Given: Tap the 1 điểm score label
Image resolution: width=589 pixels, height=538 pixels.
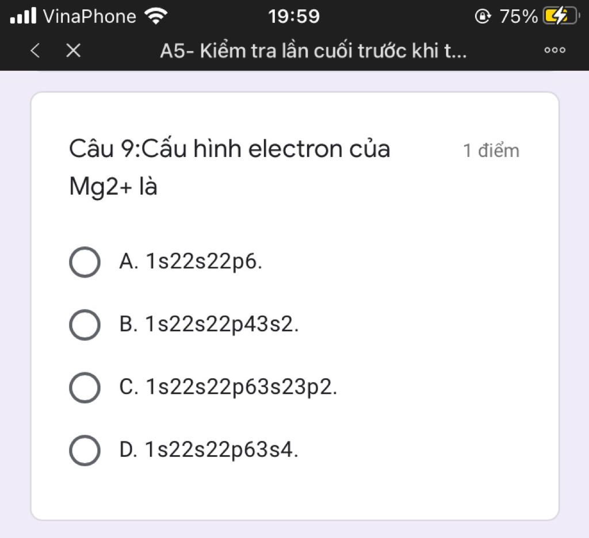Looking at the screenshot, I should (x=491, y=151).
